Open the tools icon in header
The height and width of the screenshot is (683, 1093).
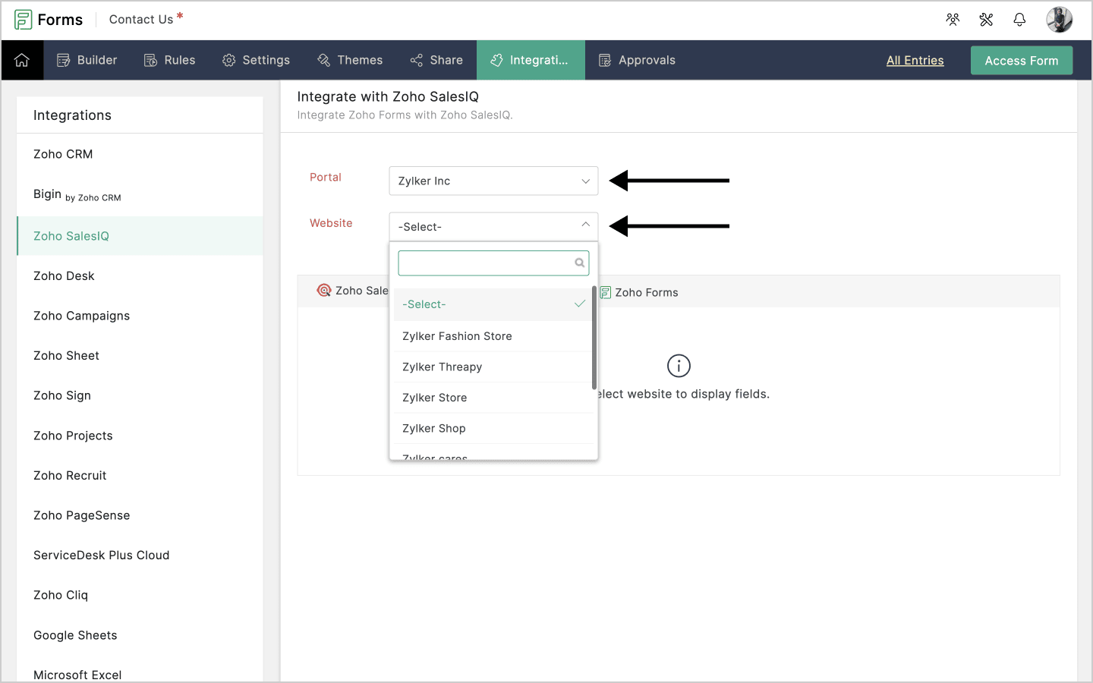click(986, 20)
